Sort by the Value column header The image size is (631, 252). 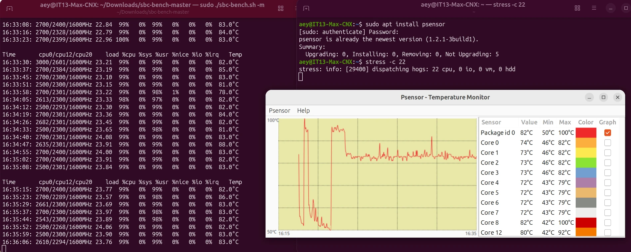click(x=529, y=122)
